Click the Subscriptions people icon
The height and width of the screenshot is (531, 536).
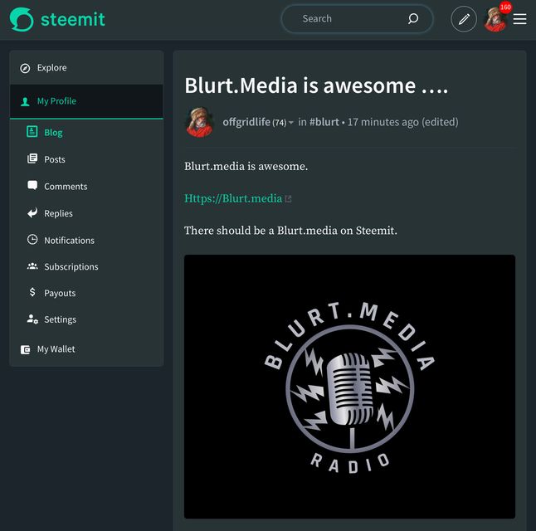click(32, 266)
